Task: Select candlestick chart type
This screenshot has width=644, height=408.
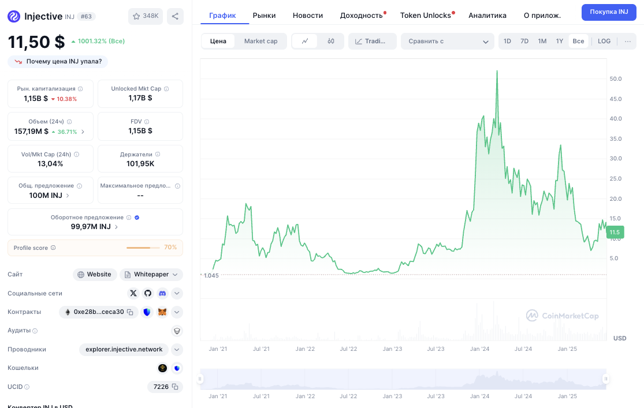Action: point(330,41)
